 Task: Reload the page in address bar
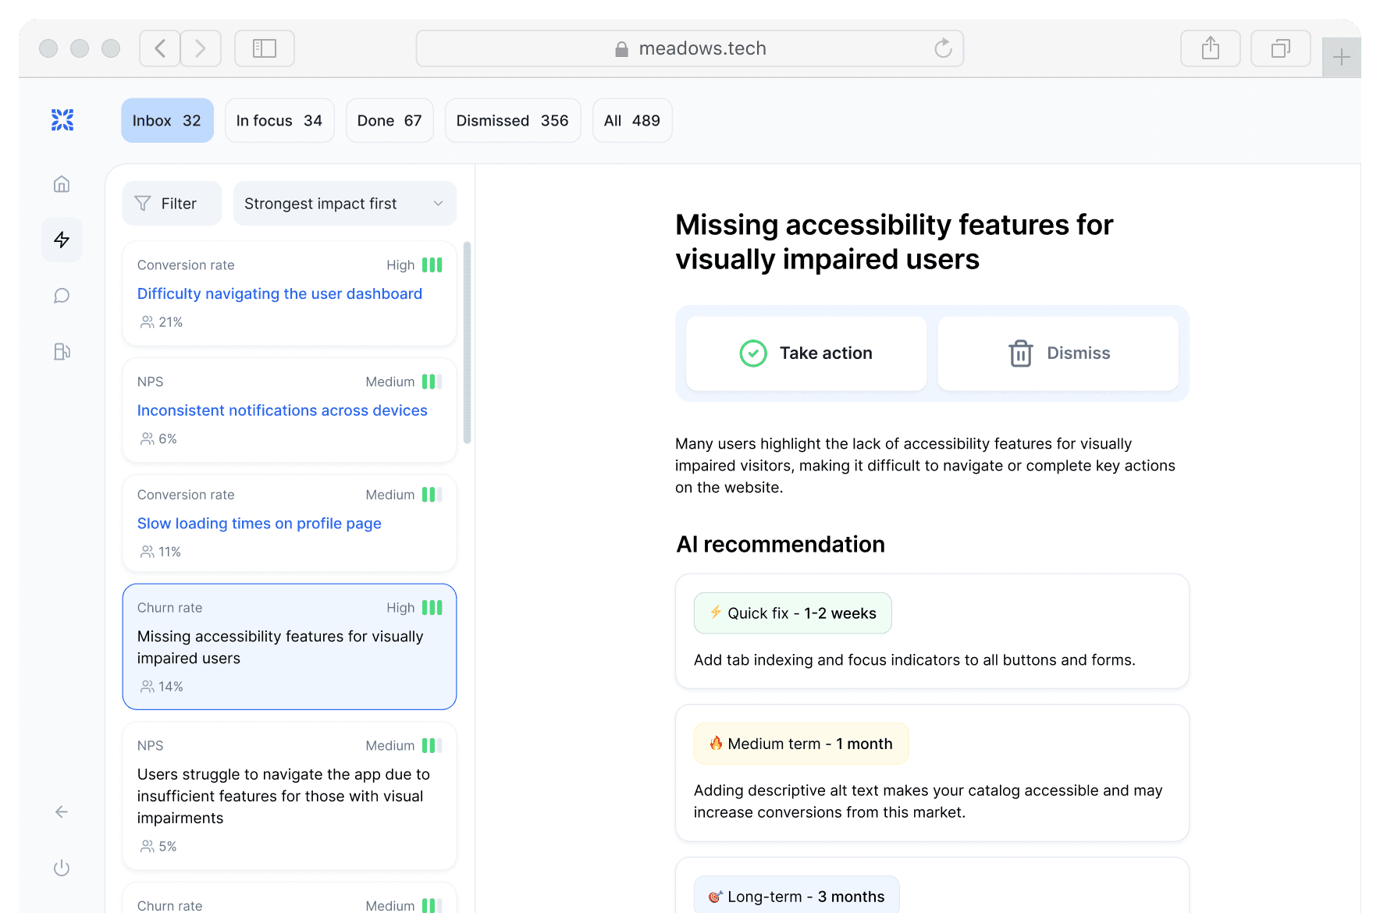pyautogui.click(x=943, y=48)
